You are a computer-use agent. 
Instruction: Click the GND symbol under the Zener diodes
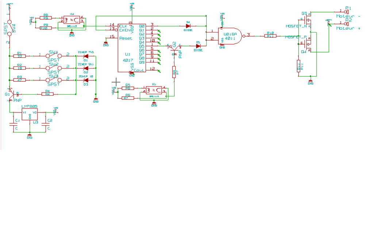pos(96,100)
